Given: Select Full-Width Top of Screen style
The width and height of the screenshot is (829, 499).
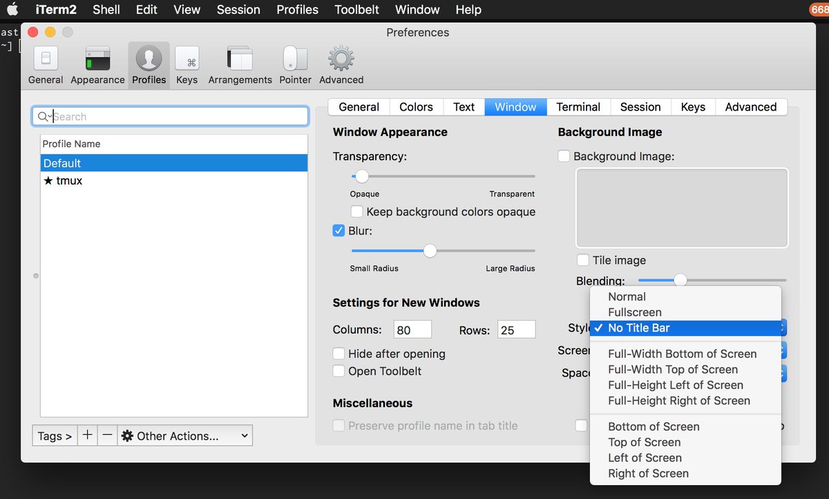Looking at the screenshot, I should click(x=685, y=370).
